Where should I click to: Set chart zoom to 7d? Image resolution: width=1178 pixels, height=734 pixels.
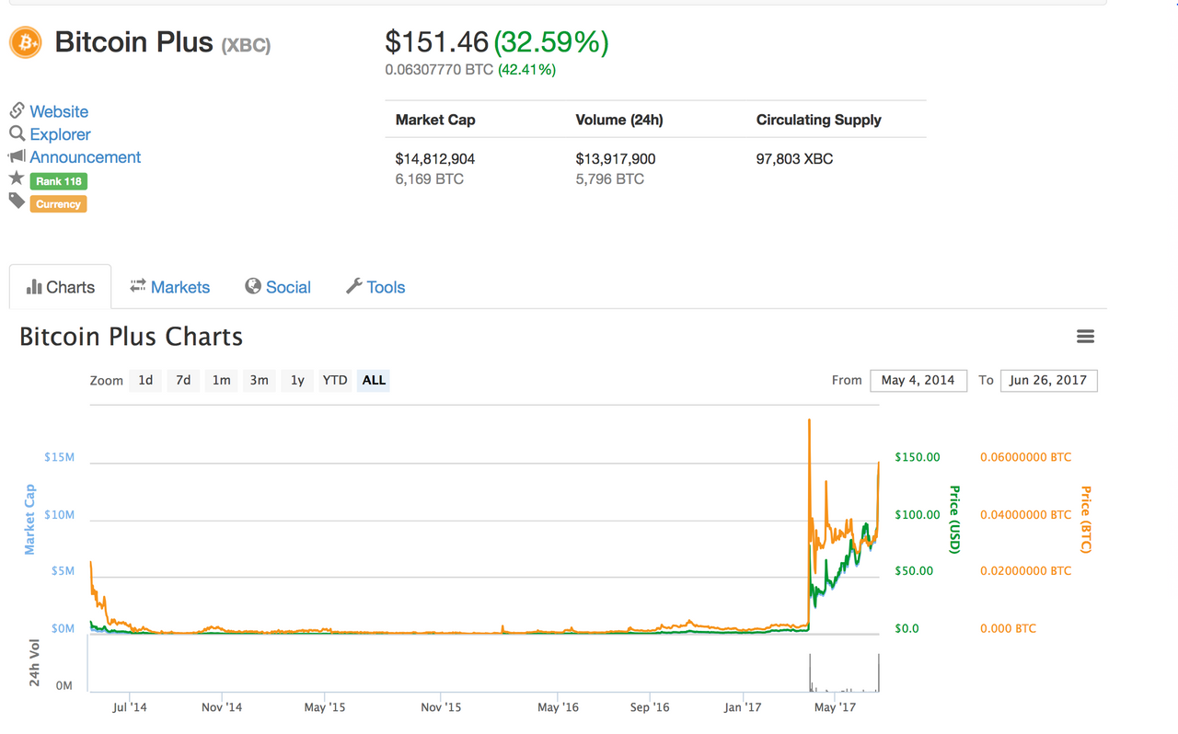[x=183, y=380]
